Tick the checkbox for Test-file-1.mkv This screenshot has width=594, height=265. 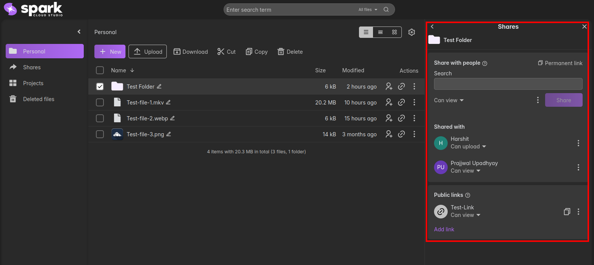(x=100, y=102)
